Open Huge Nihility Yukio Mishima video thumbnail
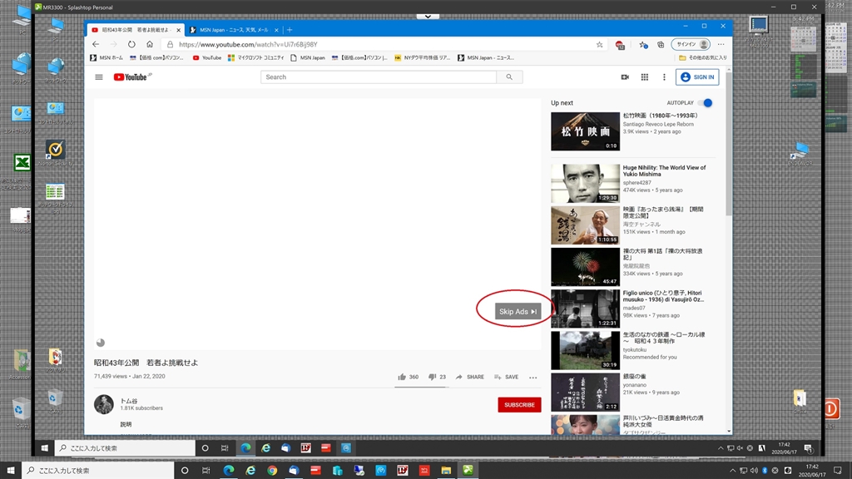Viewport: 852px width, 479px height. point(585,184)
